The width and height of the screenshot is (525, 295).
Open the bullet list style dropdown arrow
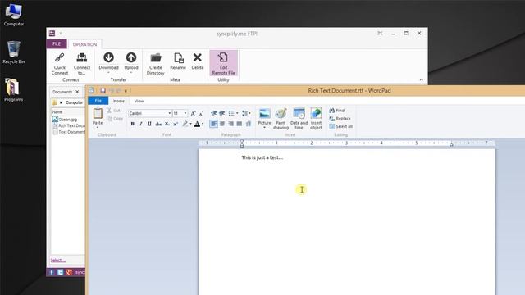pyautogui.click(x=237, y=113)
